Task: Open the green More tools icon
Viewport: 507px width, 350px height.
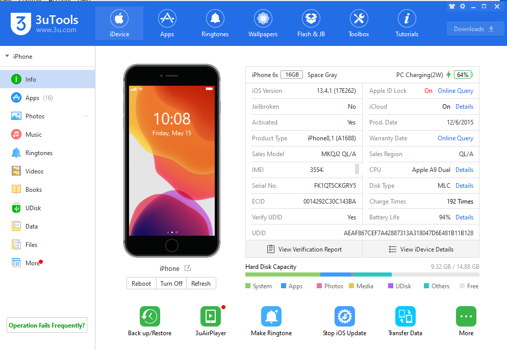Action: [466, 316]
